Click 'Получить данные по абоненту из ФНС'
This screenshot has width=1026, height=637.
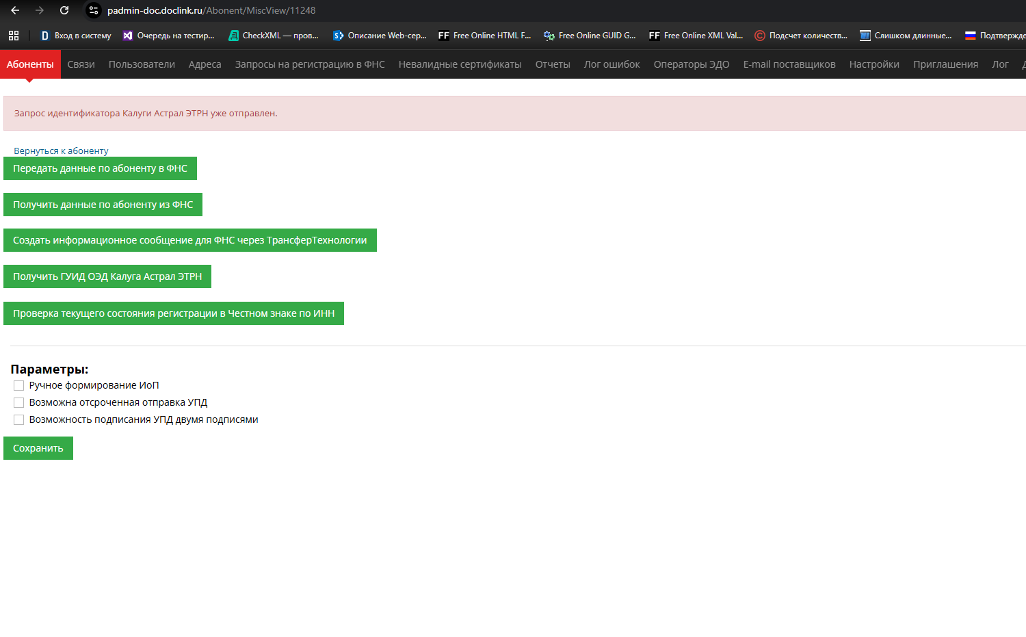click(103, 205)
